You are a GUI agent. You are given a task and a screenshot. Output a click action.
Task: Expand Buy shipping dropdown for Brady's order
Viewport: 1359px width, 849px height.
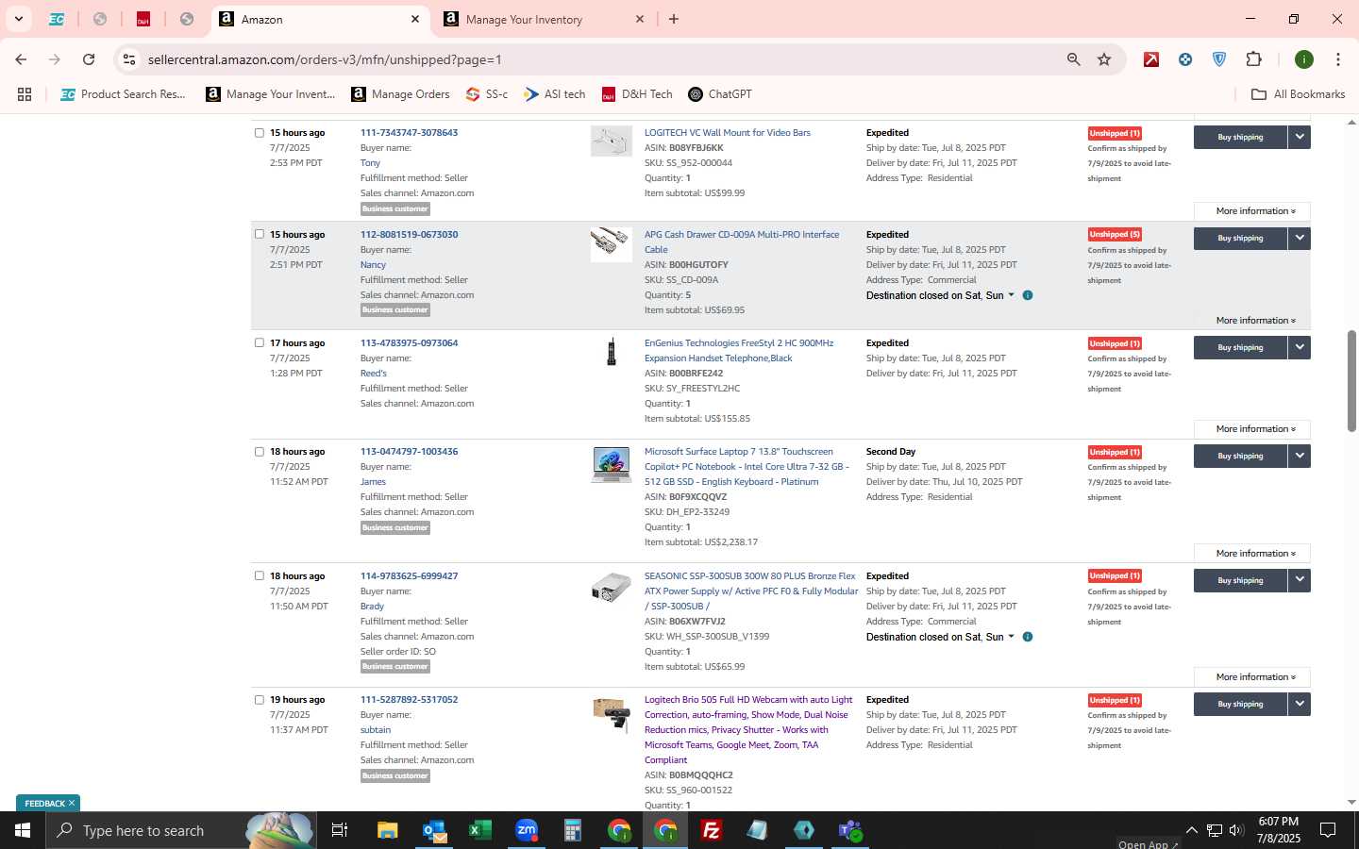click(1300, 580)
